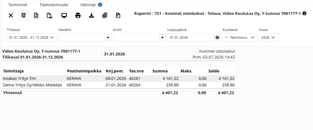Open the Tilikausi dropdown
This screenshot has width=313, height=130.
32,37
